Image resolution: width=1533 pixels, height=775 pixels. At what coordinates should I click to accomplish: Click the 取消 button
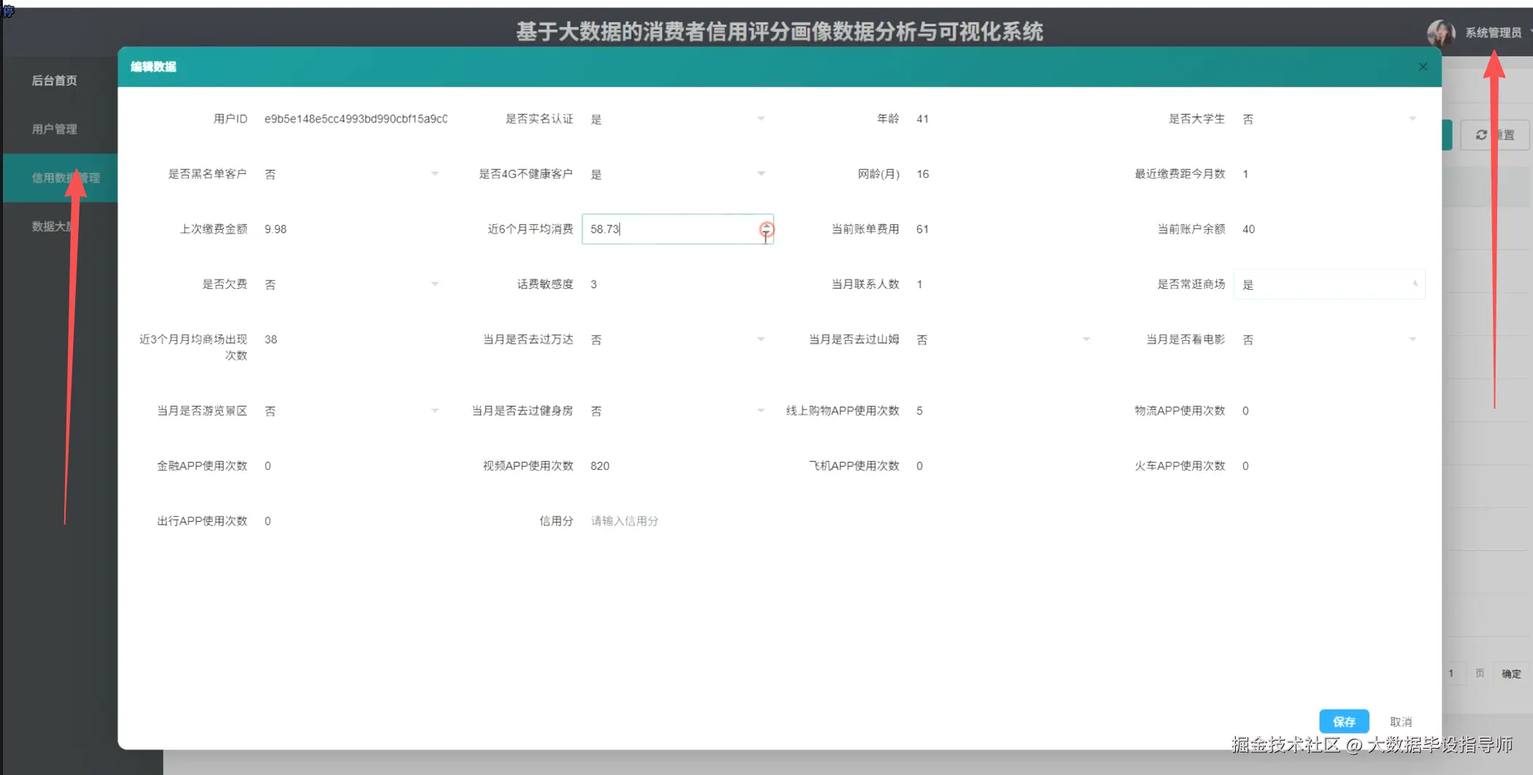click(x=1401, y=721)
